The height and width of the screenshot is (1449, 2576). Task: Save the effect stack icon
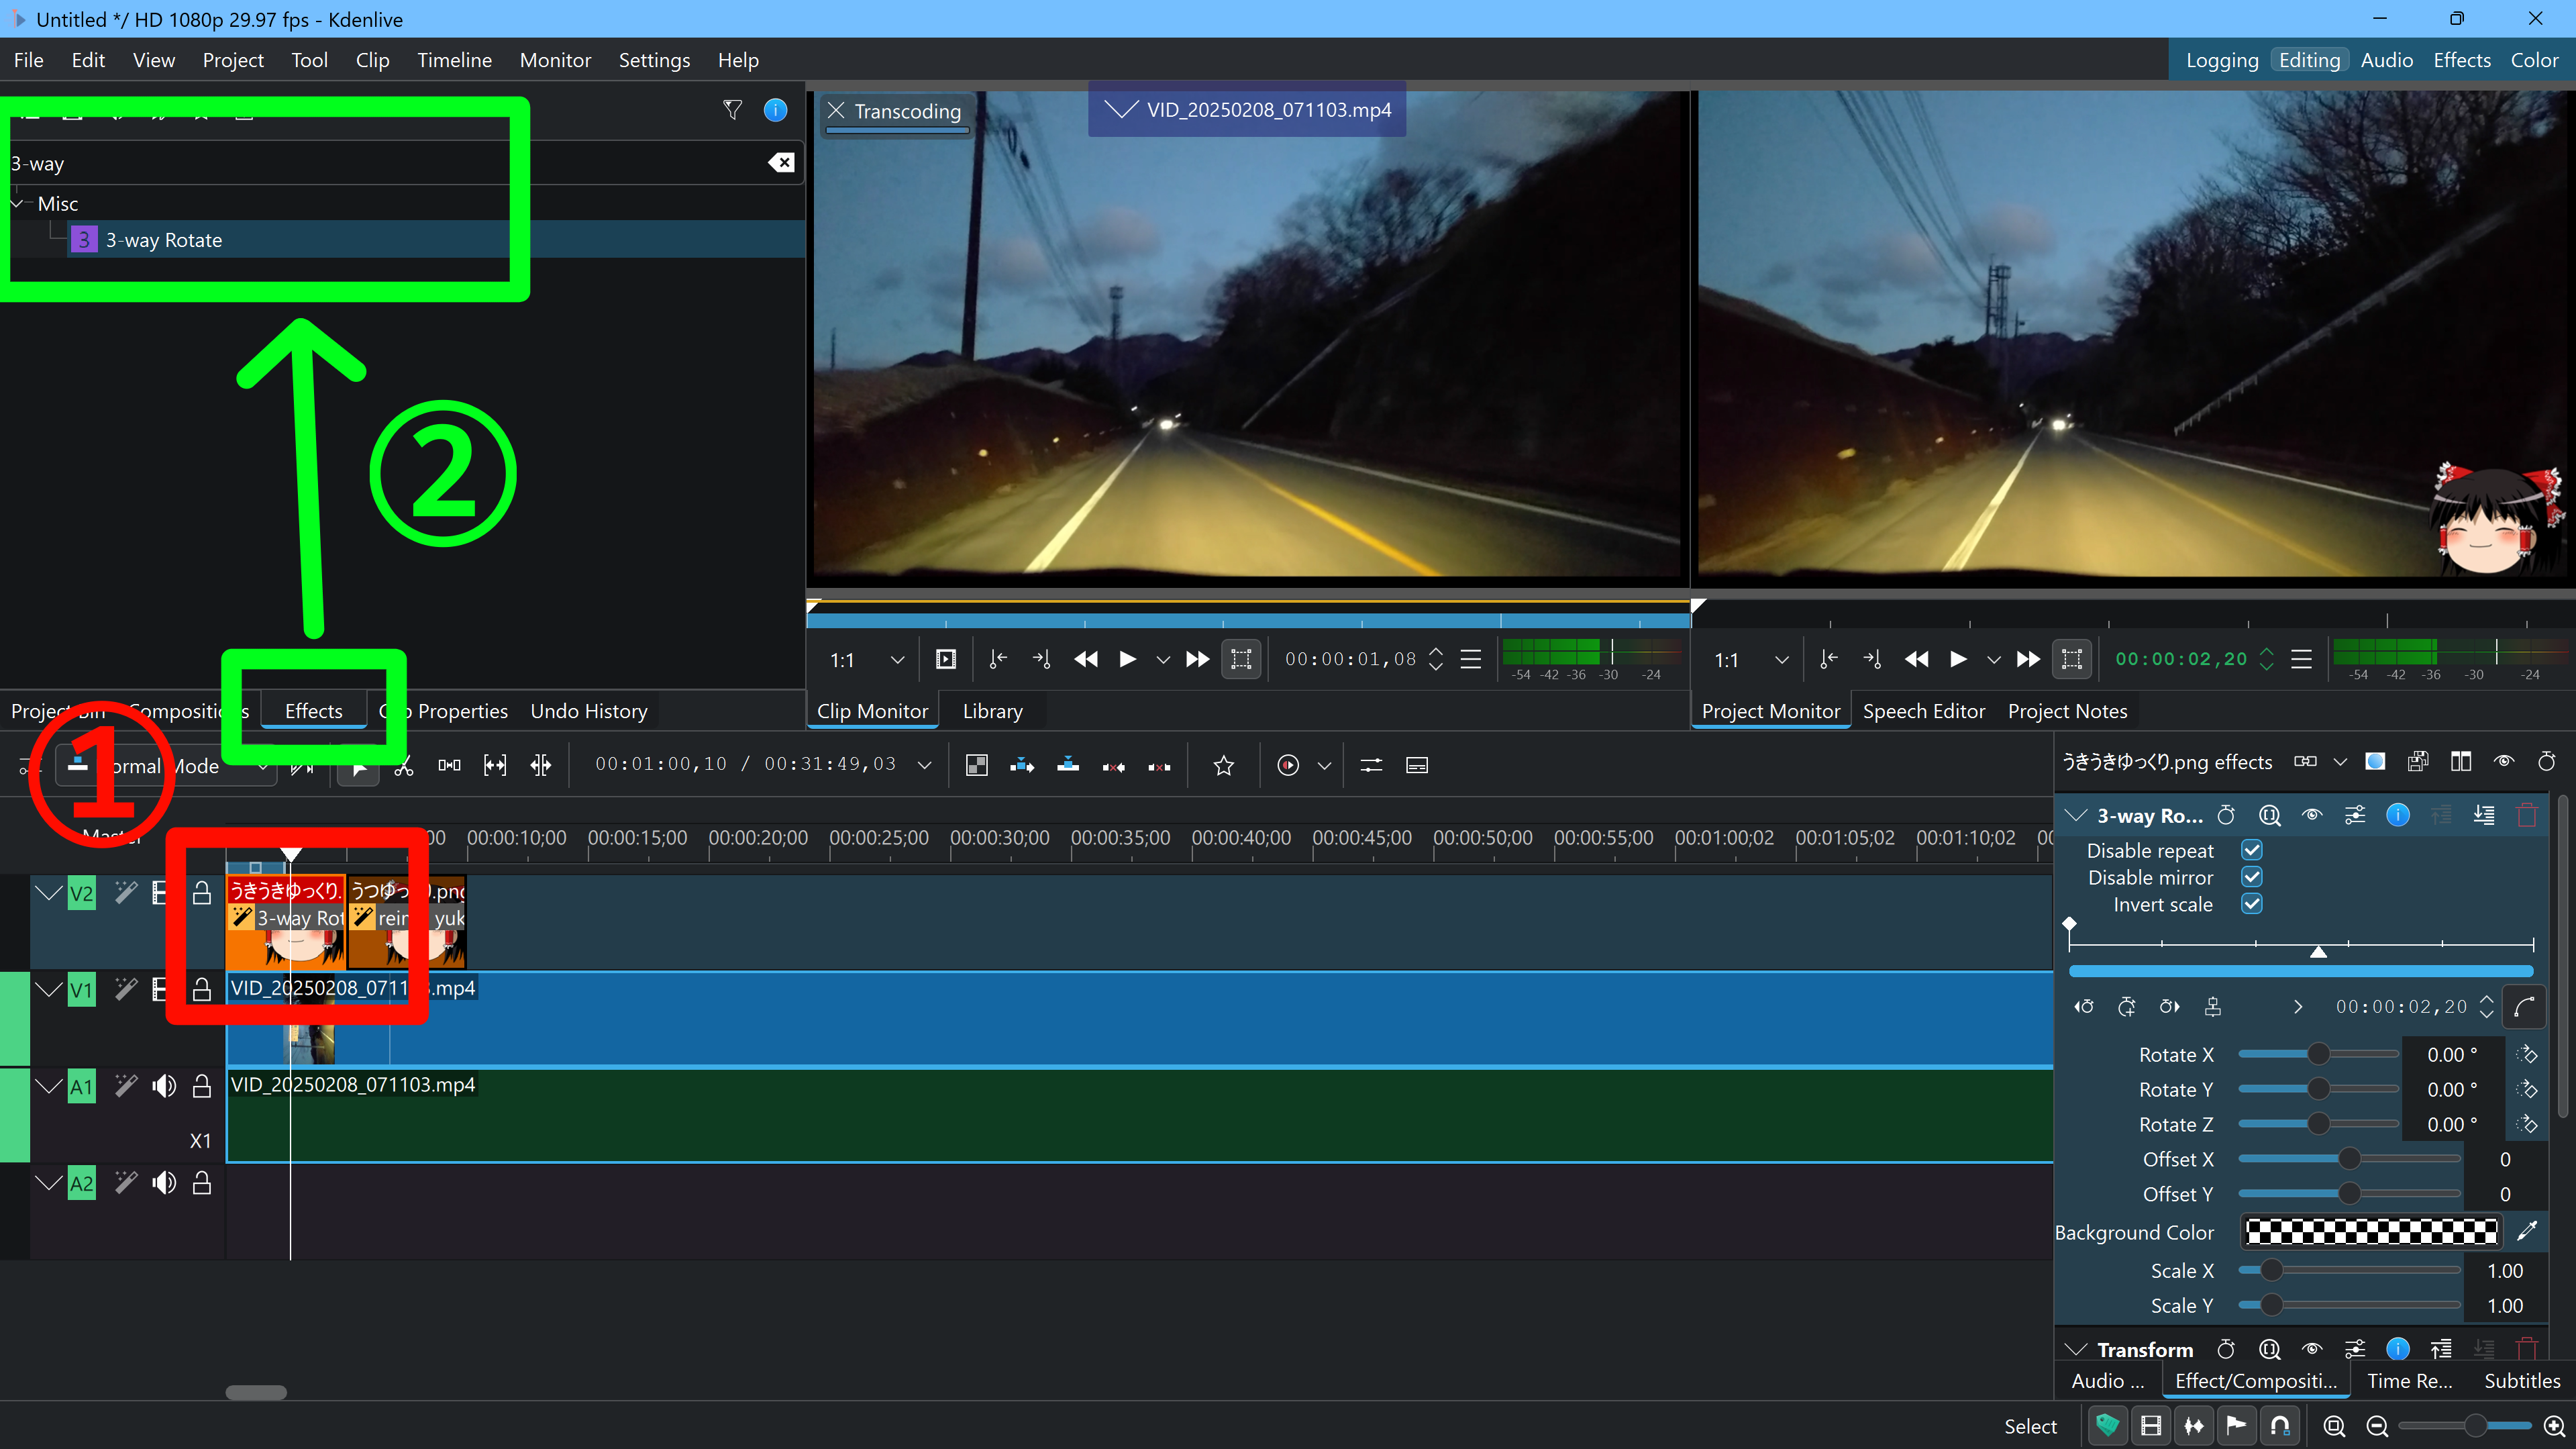[x=2418, y=762]
